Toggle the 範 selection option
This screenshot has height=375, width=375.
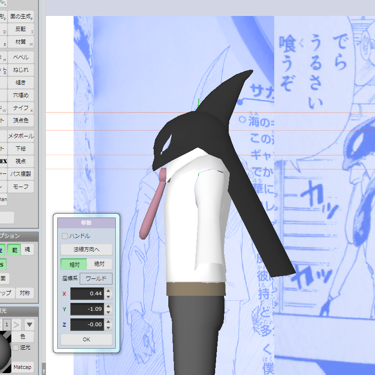(14, 250)
